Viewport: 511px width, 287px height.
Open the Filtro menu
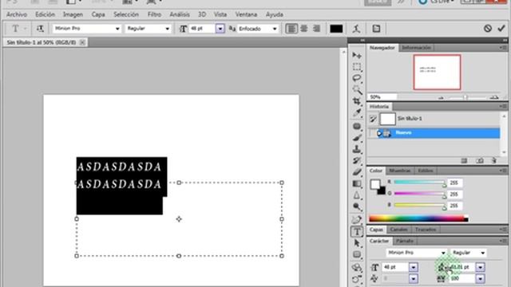[x=154, y=14]
